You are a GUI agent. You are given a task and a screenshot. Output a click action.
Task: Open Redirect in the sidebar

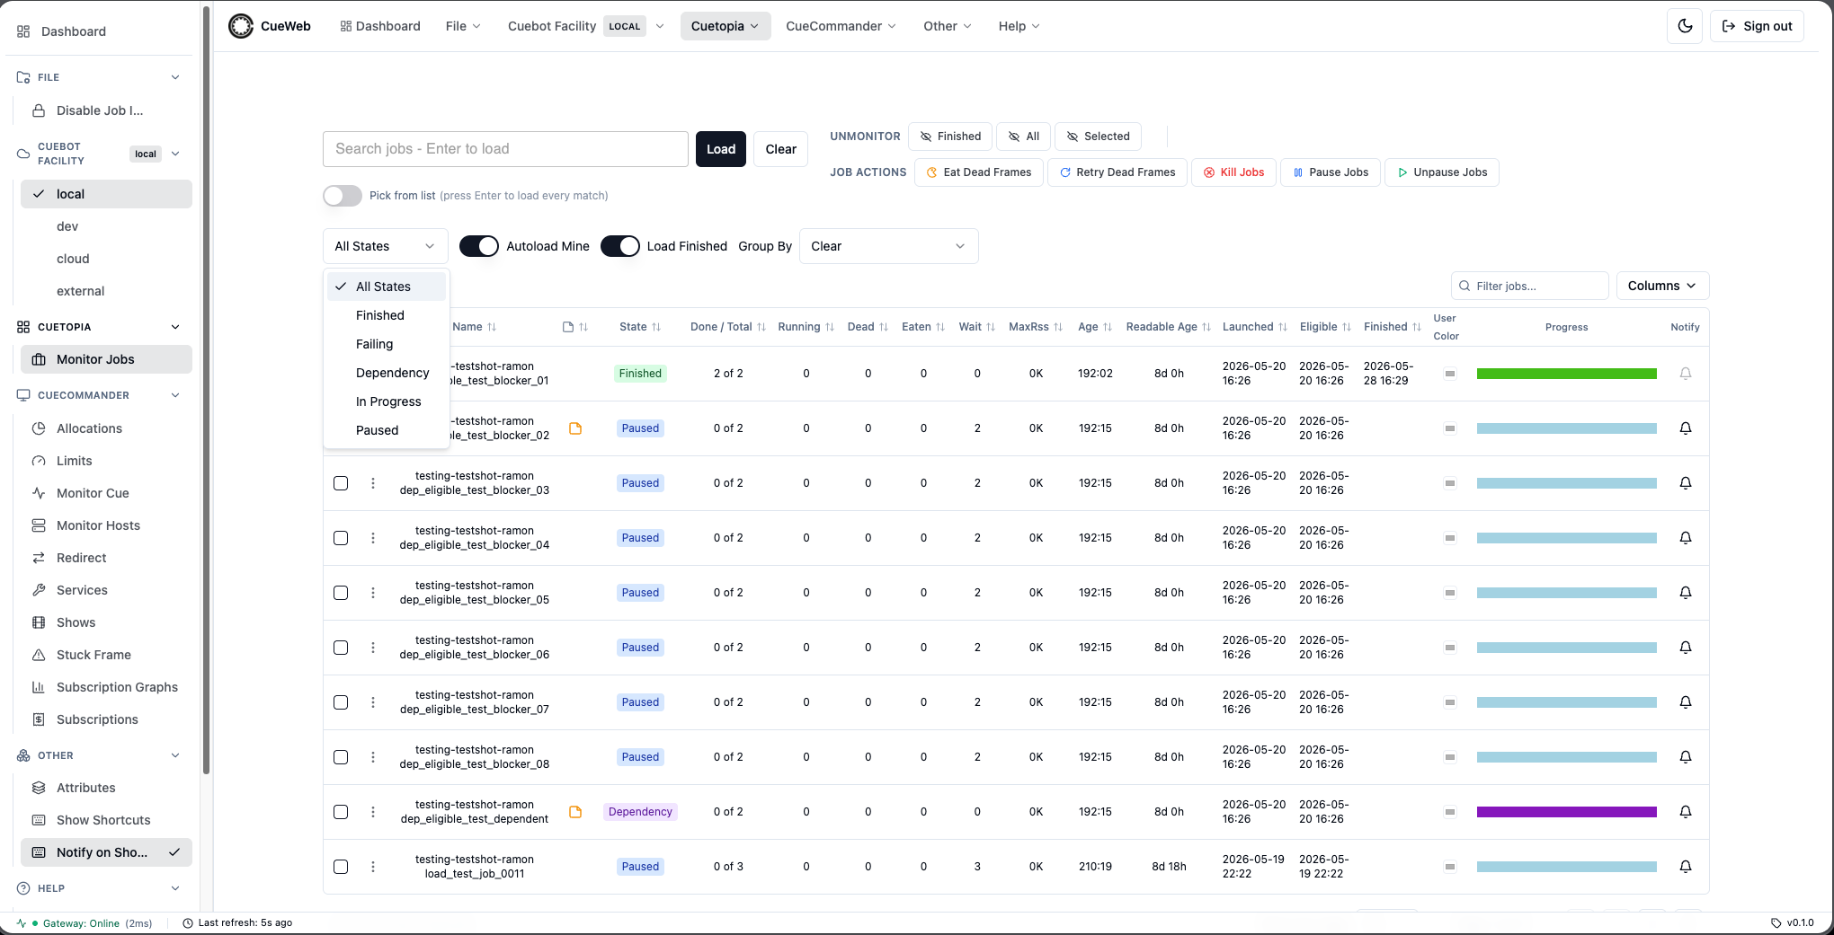coord(106,558)
